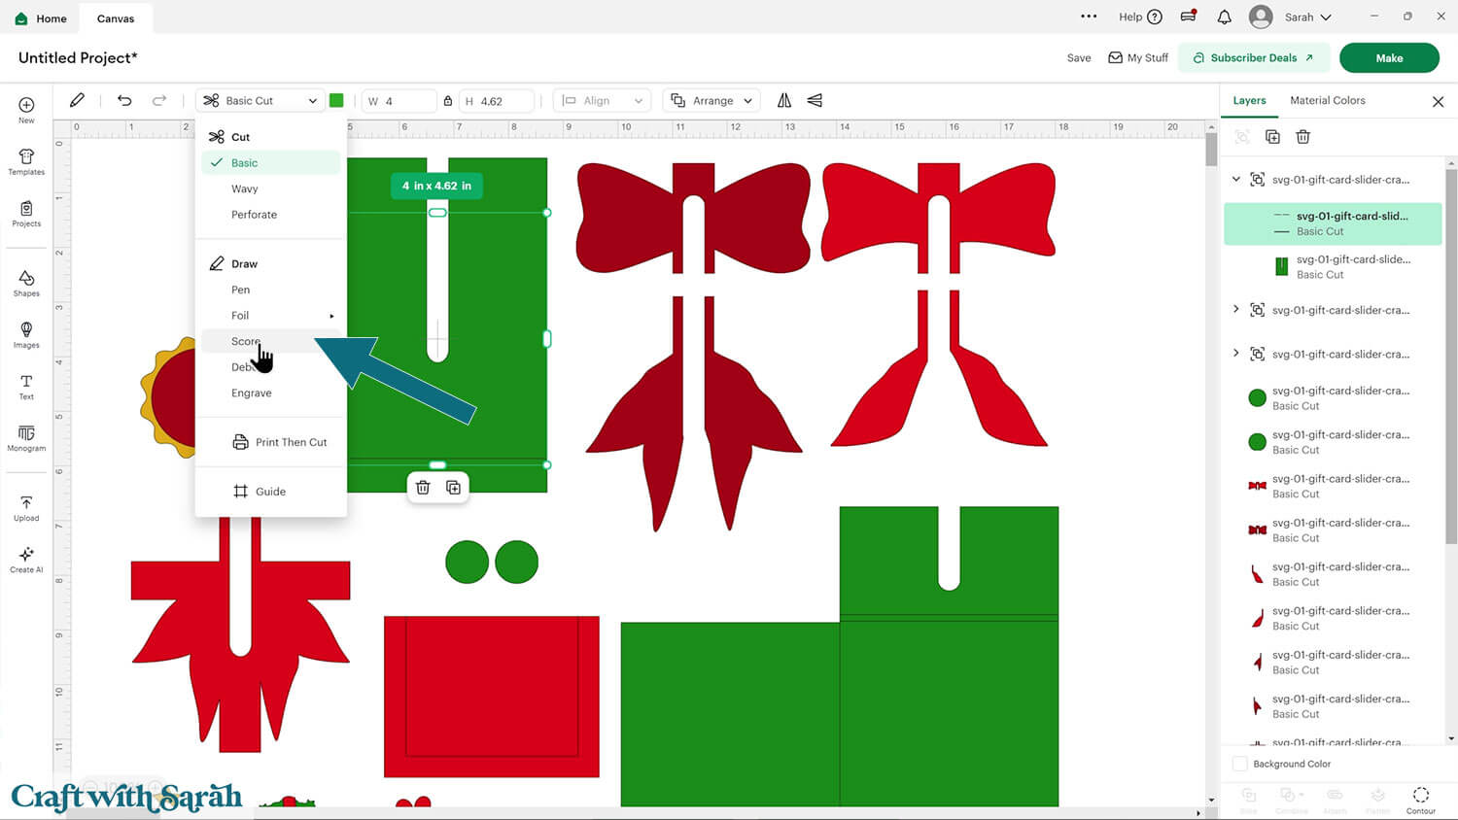Open the Monogram tool
1458x820 pixels.
click(26, 438)
